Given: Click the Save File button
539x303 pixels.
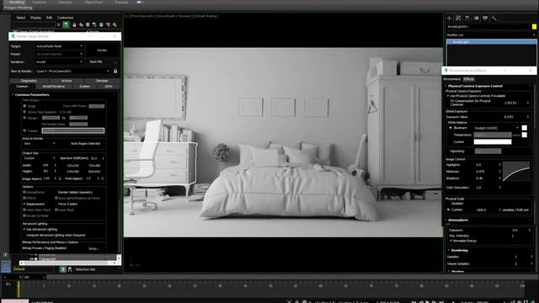Looking at the screenshot, I should (95, 61).
